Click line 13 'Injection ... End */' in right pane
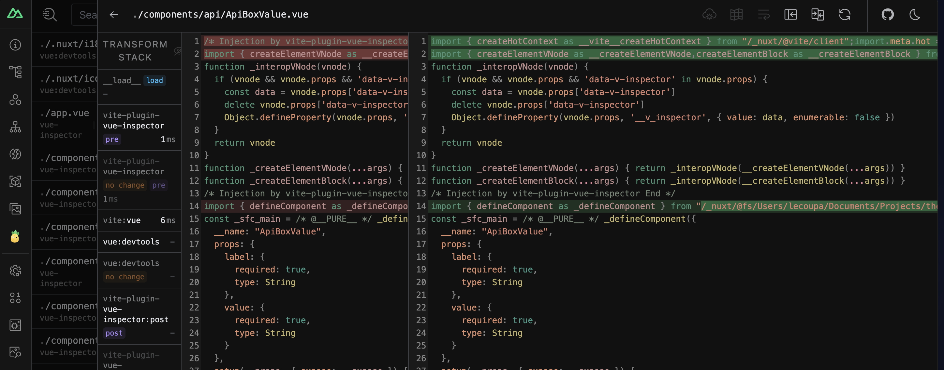The image size is (944, 370). coord(553,193)
